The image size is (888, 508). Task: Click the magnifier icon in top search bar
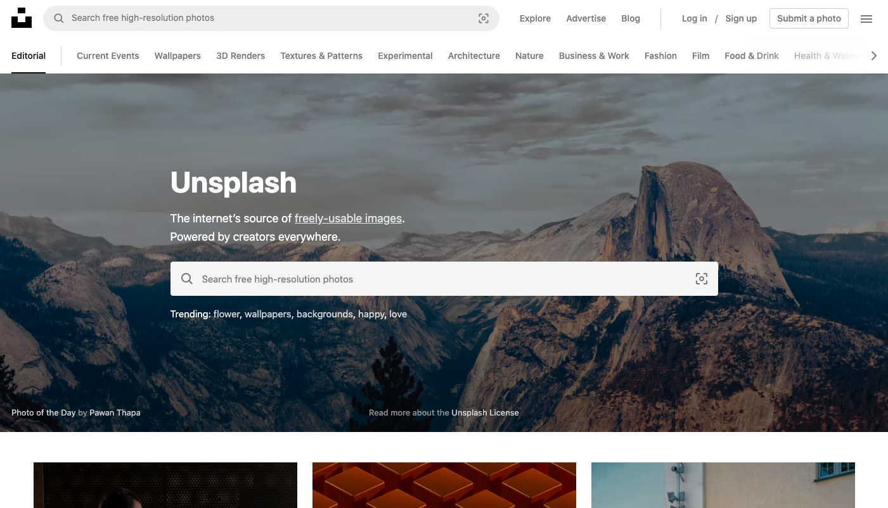click(x=59, y=18)
